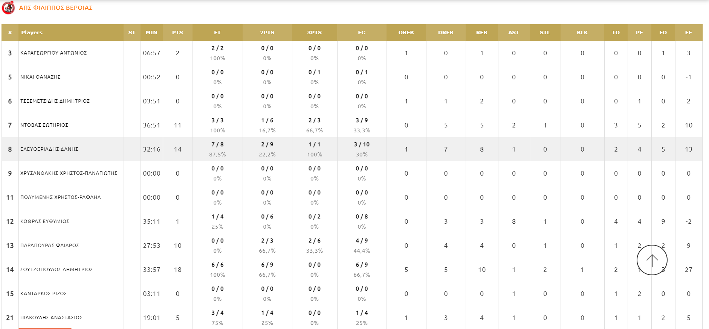Click the OREB column header
This screenshot has height=329, width=709.
[x=406, y=33]
